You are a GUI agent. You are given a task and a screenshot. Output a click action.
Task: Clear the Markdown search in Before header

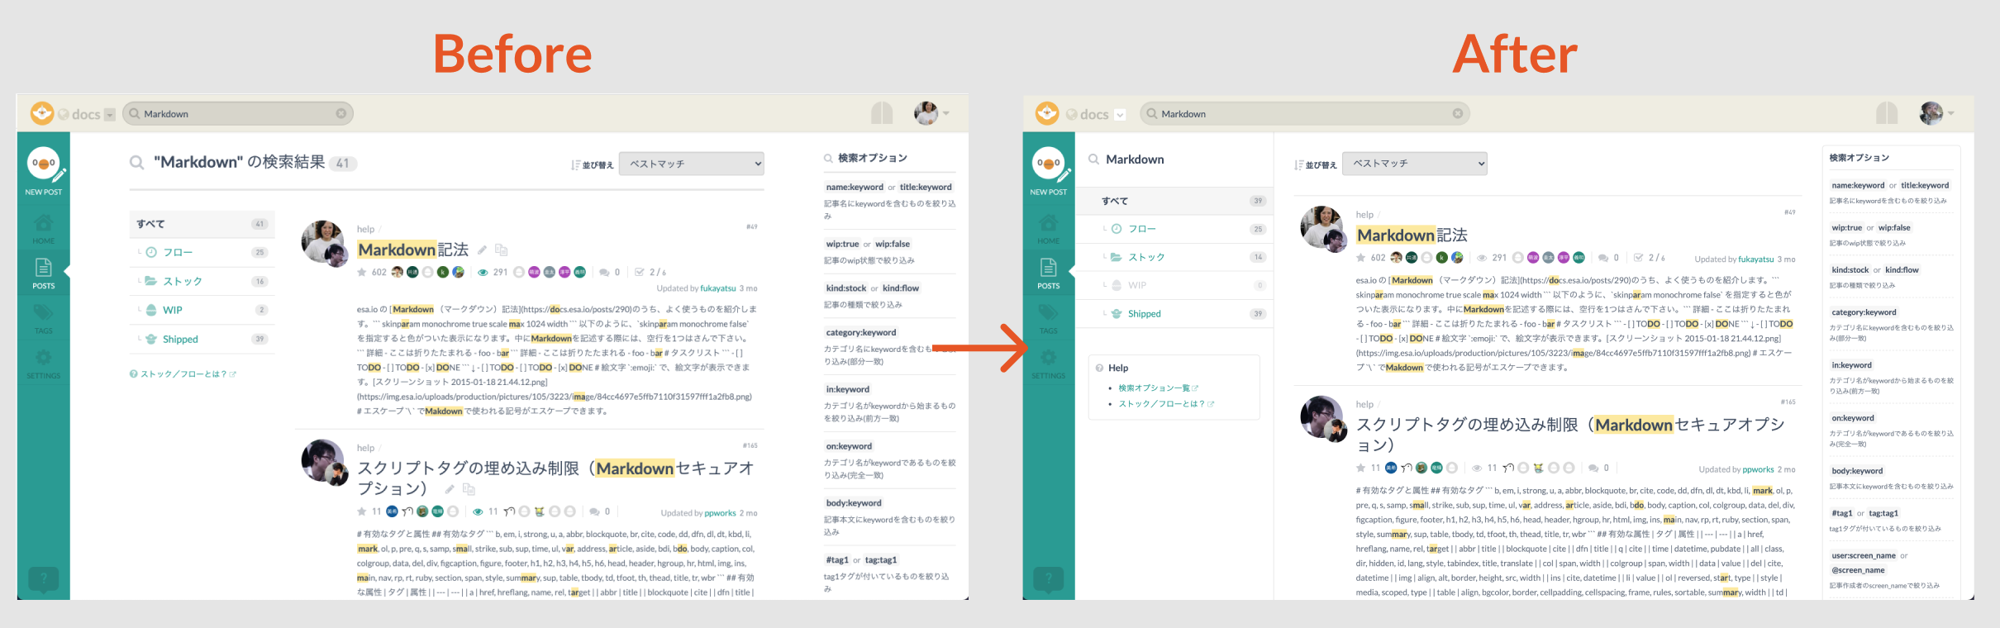click(x=341, y=113)
